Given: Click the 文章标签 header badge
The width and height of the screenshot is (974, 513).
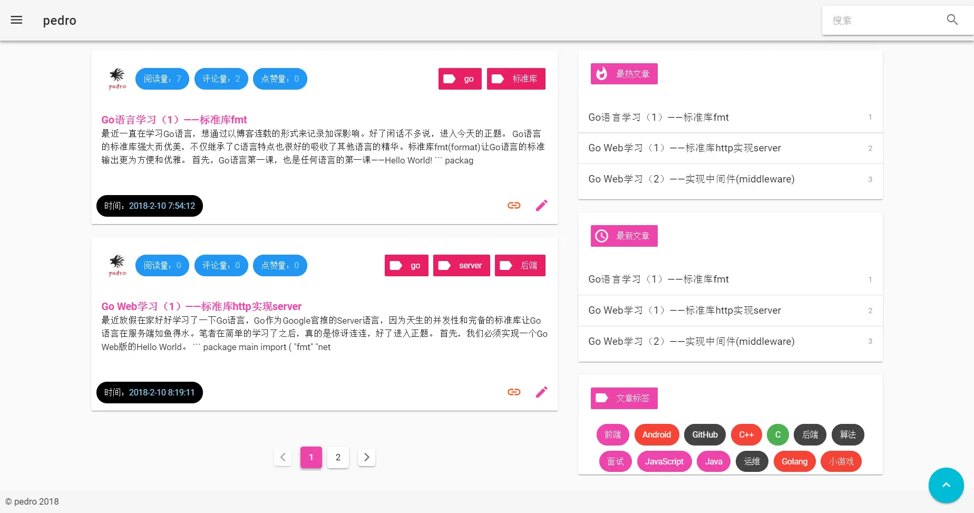Looking at the screenshot, I should click(x=624, y=398).
